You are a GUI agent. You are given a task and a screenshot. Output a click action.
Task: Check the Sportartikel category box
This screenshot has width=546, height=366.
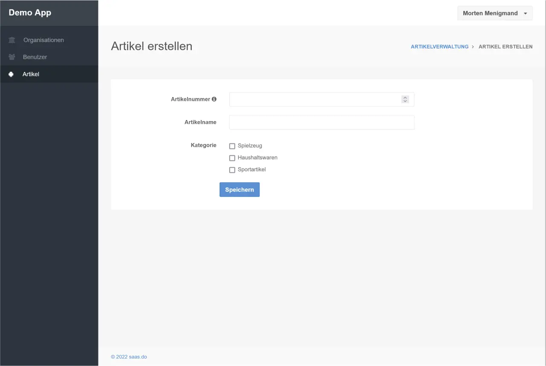[232, 170]
